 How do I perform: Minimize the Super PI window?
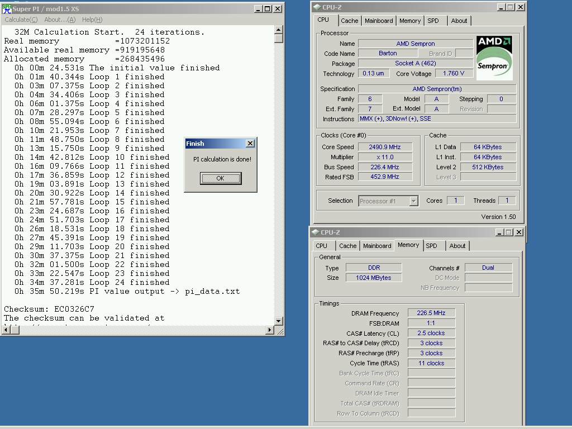(x=258, y=9)
